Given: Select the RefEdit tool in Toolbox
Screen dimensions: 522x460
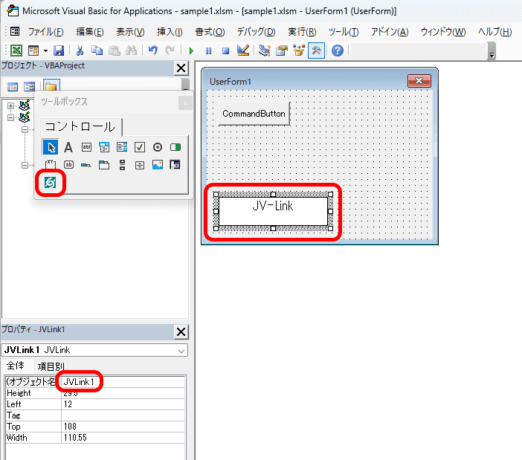Looking at the screenshot, I should (x=175, y=165).
